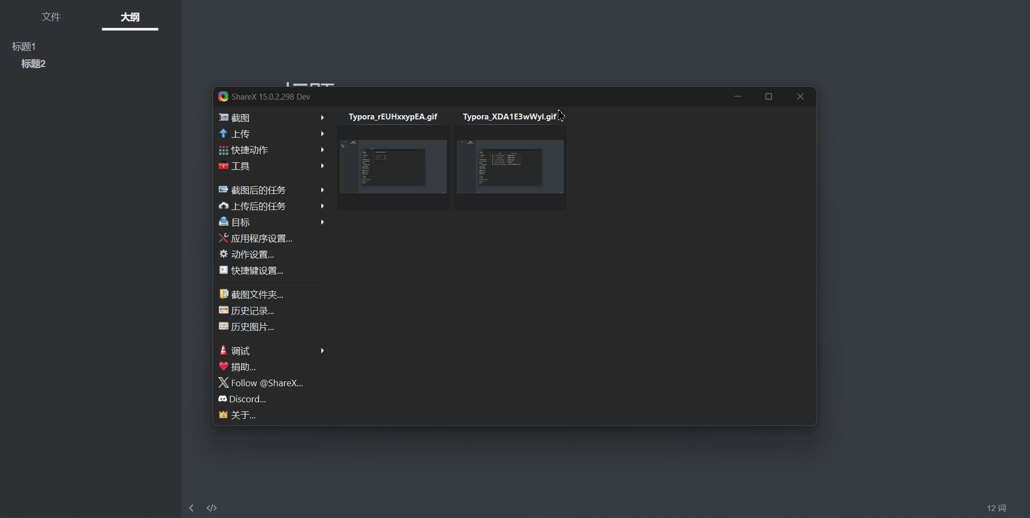Expand the 调试 submenu arrow

(322, 350)
